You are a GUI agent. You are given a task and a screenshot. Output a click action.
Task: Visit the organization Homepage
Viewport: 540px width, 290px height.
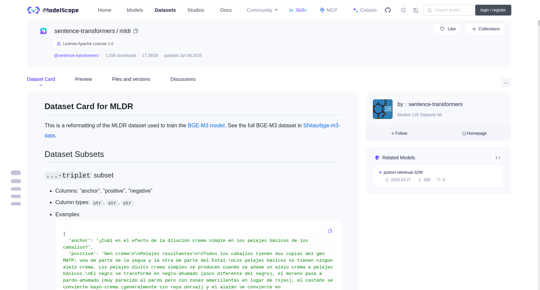click(x=475, y=133)
